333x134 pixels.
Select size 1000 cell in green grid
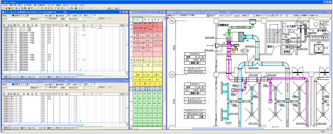coord(135,108)
